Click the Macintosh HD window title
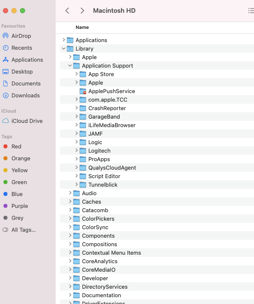 [114, 11]
